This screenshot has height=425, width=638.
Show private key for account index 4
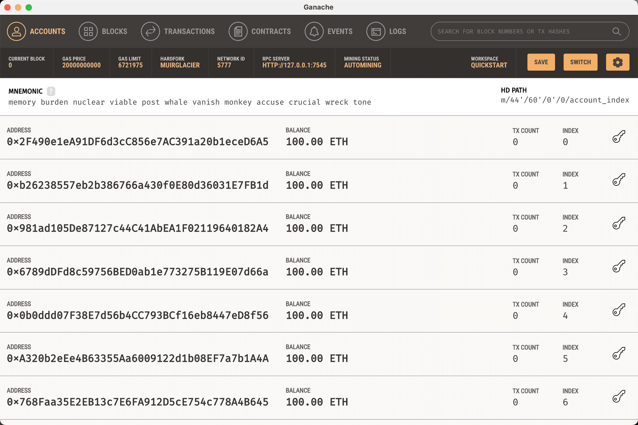pos(619,310)
